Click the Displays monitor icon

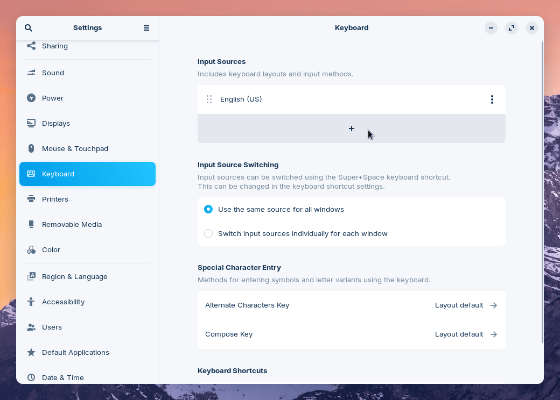(31, 123)
